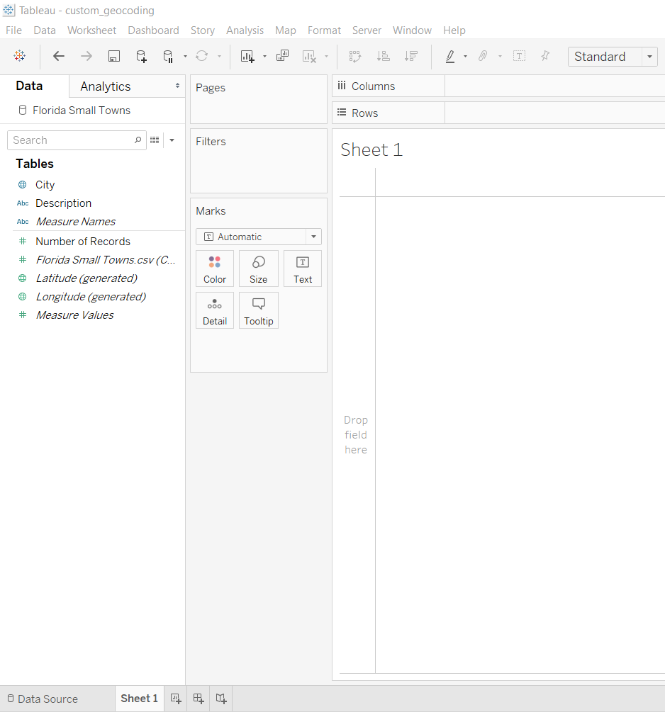Open the Analysis menu

click(x=245, y=30)
